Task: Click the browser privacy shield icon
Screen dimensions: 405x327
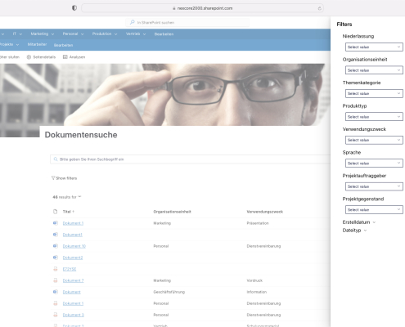Action: (x=74, y=8)
